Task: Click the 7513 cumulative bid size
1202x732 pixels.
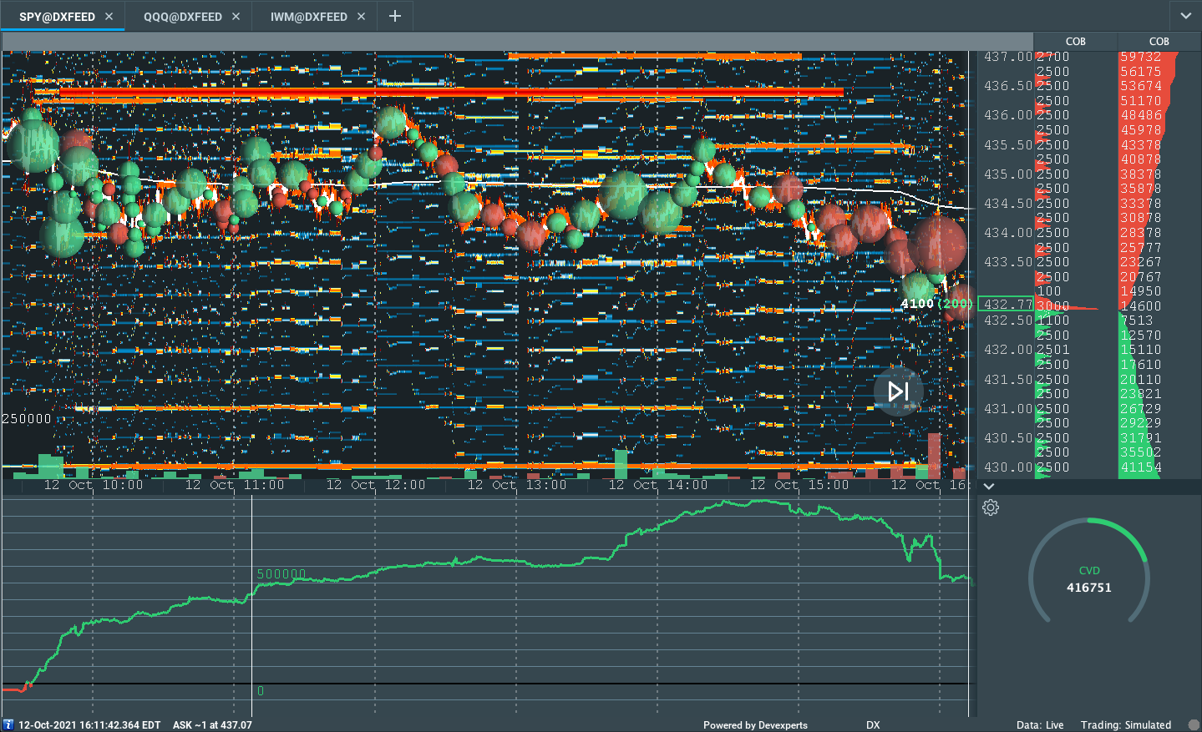Action: (1136, 321)
